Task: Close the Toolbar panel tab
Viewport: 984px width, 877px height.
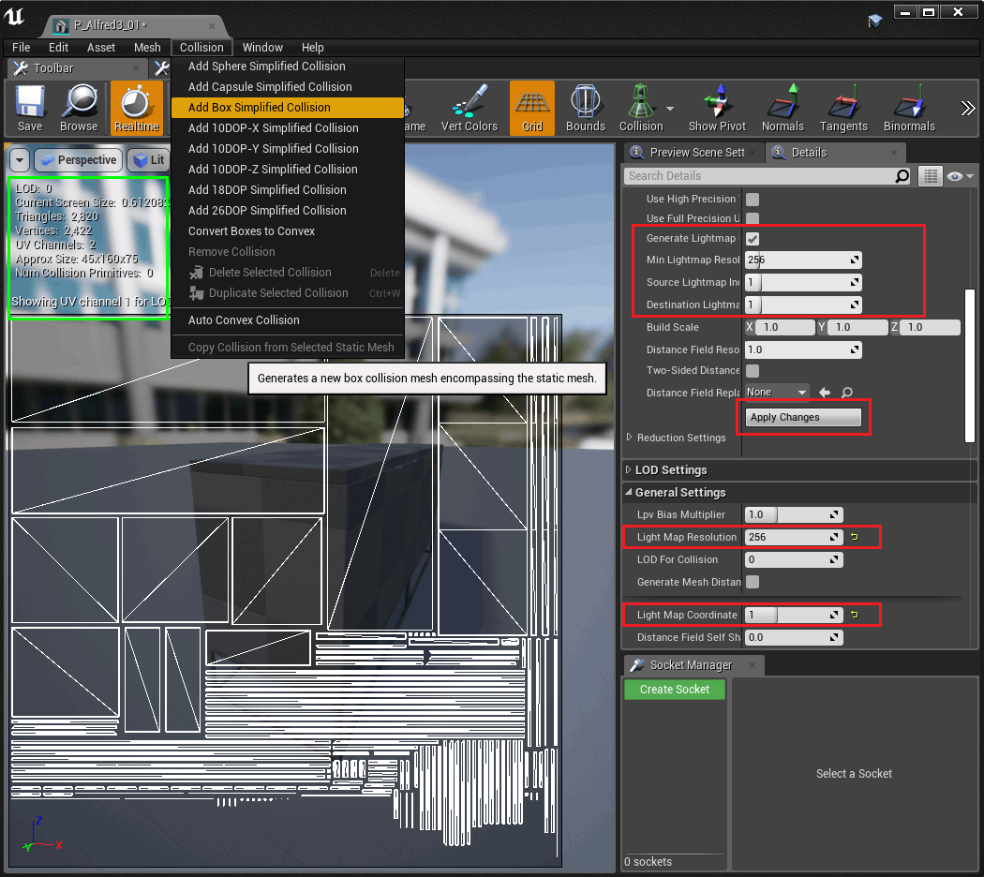Action: pyautogui.click(x=136, y=68)
